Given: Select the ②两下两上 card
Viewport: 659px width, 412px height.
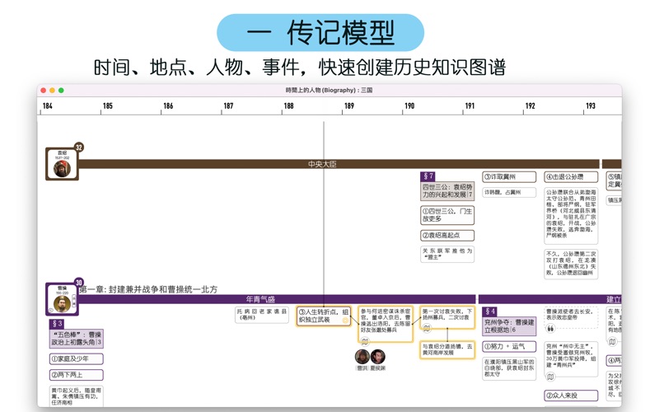Looking at the screenshot, I should click(77, 375).
